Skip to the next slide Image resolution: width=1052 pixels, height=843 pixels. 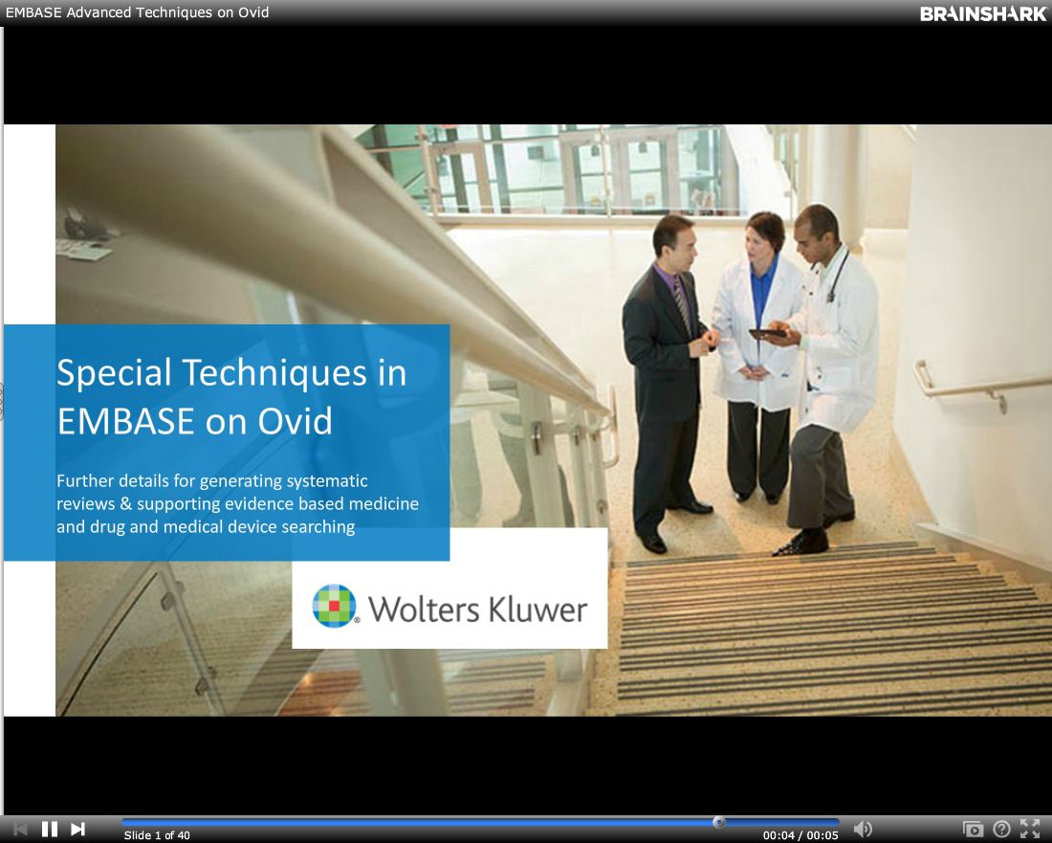(77, 829)
